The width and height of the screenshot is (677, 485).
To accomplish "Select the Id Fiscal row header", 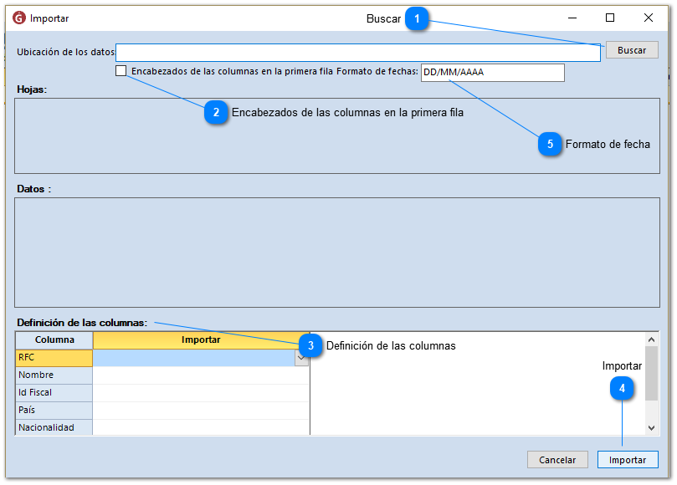I will (54, 393).
